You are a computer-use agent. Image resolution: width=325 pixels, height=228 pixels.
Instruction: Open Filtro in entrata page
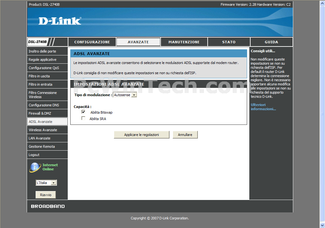tap(47, 84)
